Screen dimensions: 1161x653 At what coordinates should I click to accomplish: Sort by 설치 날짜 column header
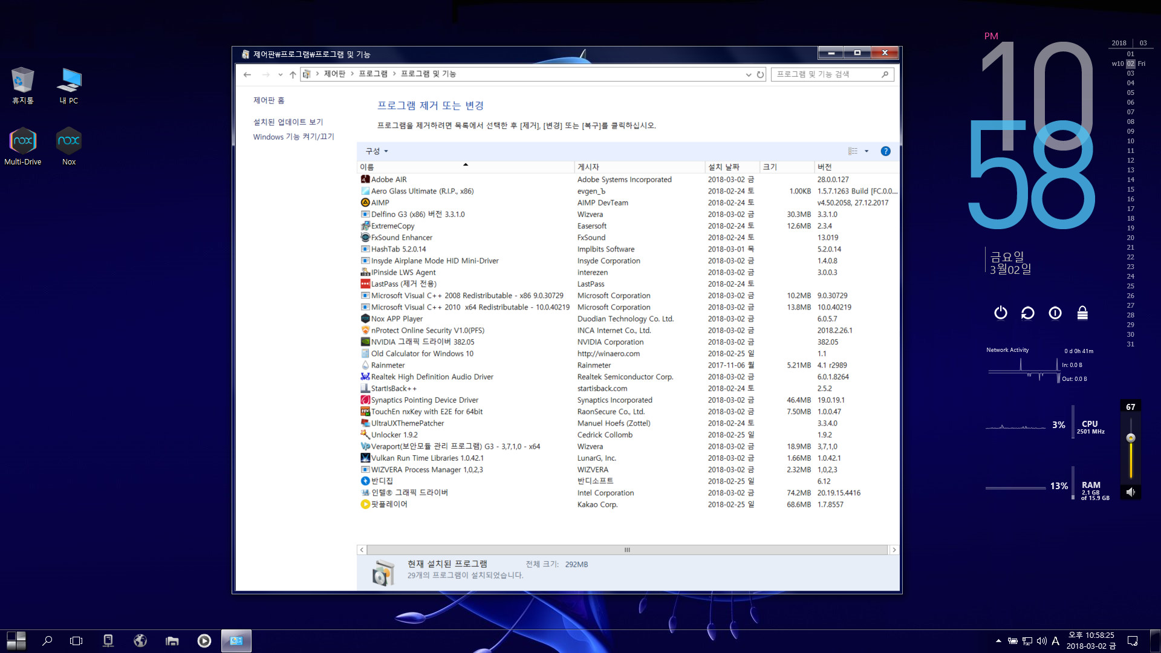click(733, 167)
